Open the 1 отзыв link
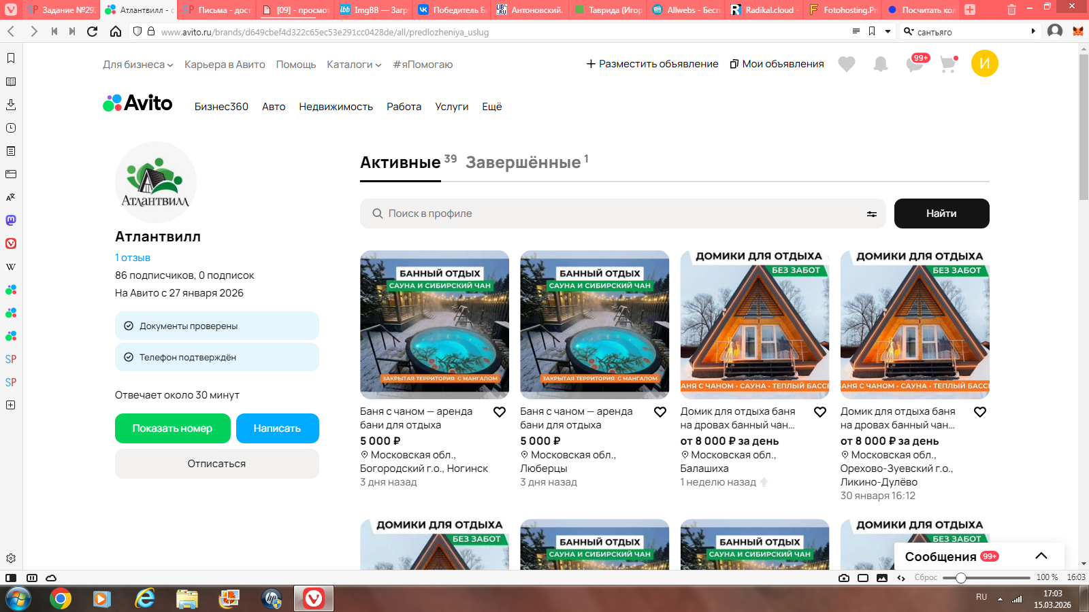 point(133,258)
